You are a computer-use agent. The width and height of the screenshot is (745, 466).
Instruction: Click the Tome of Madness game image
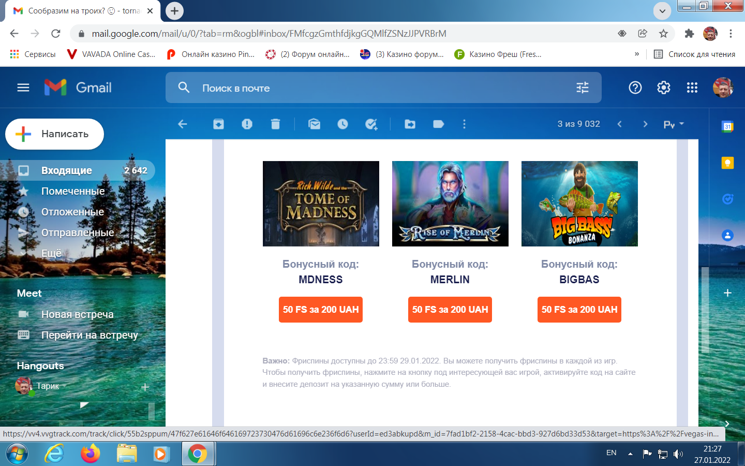(321, 203)
